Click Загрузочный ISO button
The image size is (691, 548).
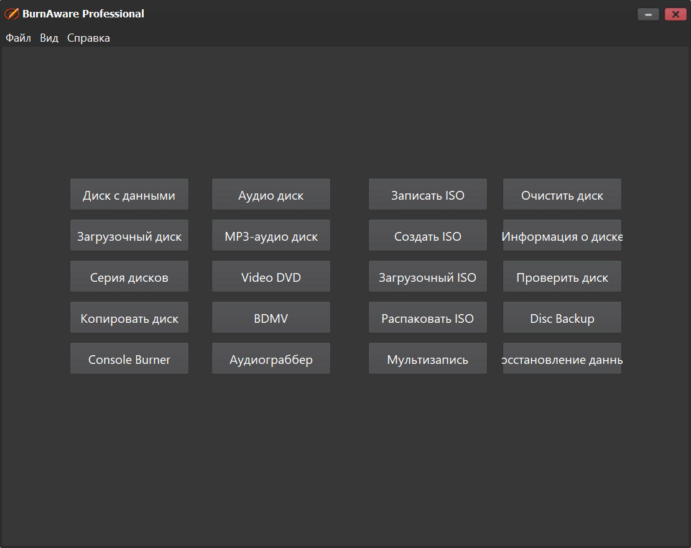[428, 276]
